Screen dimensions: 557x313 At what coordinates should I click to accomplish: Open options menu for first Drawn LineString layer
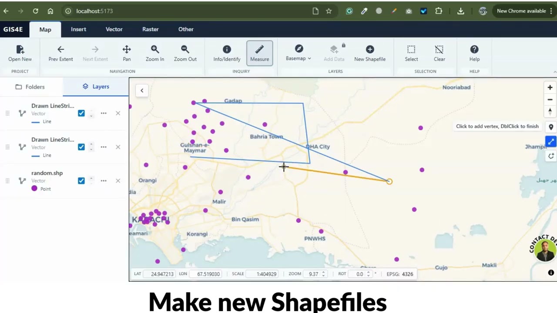104,113
